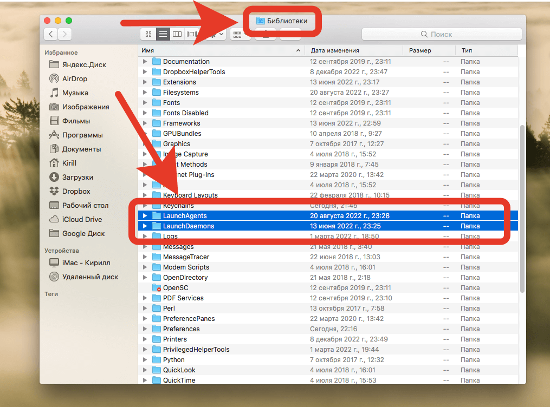Switch to column view in toolbar
Viewport: 550px width, 407px height.
click(x=177, y=34)
